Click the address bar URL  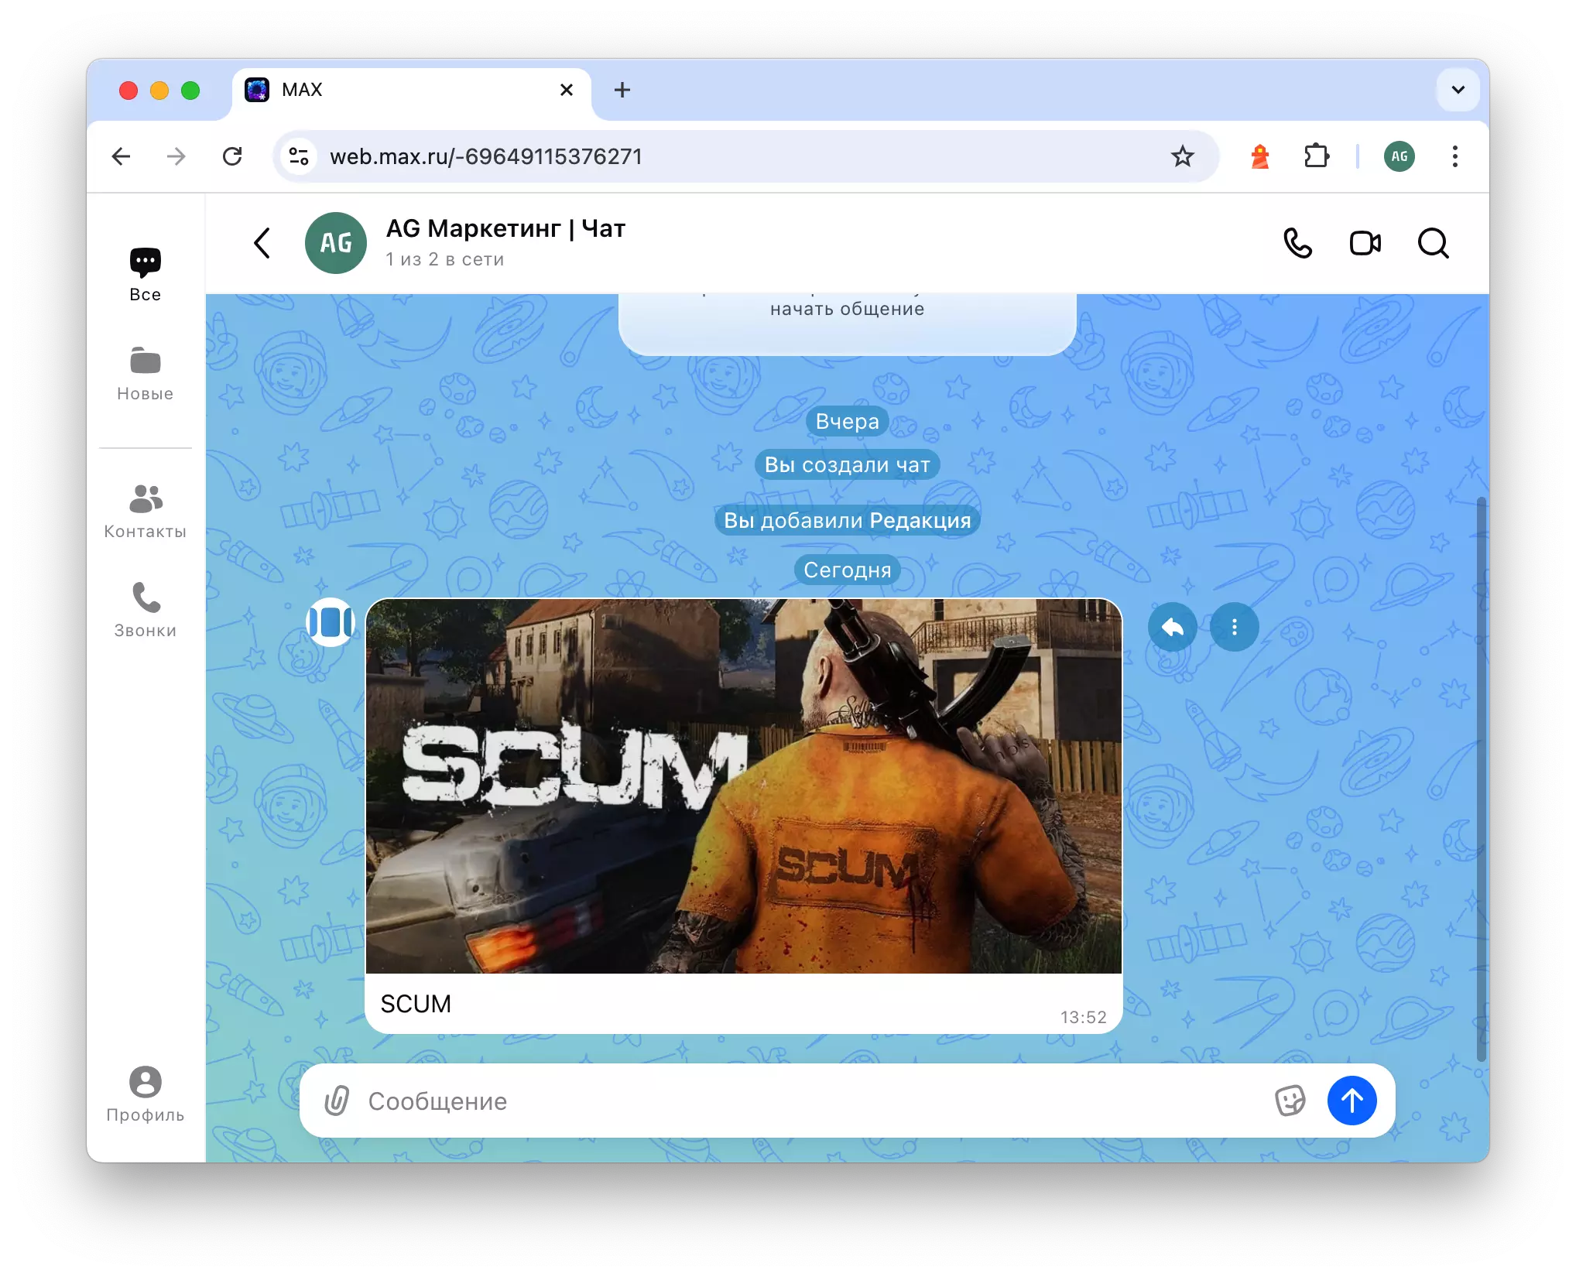click(x=486, y=156)
